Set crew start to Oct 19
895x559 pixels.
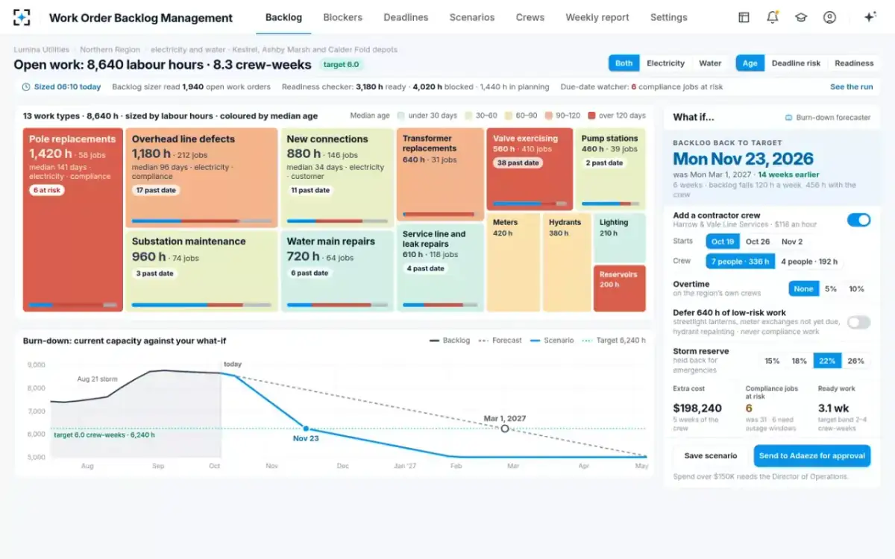723,241
